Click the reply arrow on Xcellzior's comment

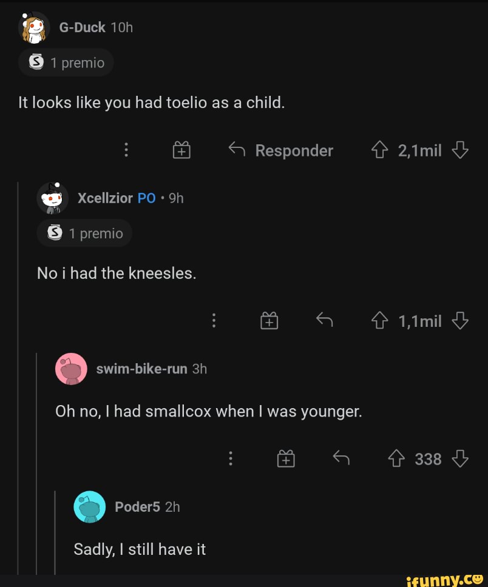(324, 321)
